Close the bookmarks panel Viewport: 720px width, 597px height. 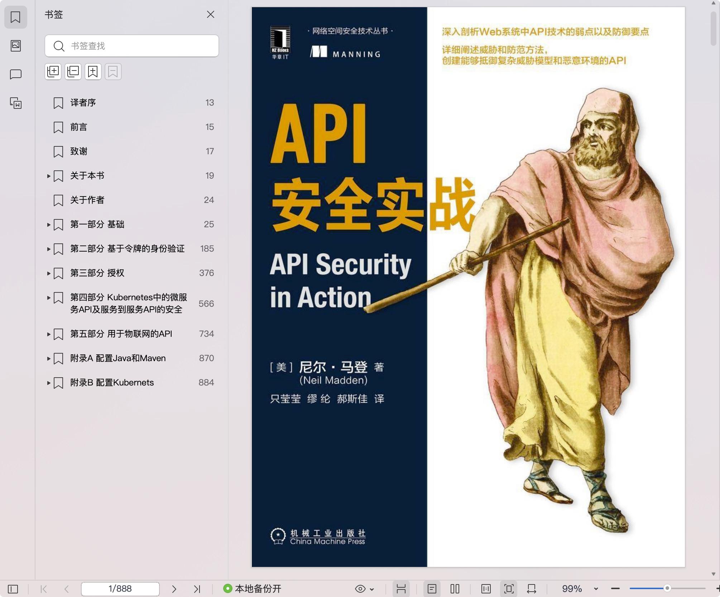(x=211, y=14)
